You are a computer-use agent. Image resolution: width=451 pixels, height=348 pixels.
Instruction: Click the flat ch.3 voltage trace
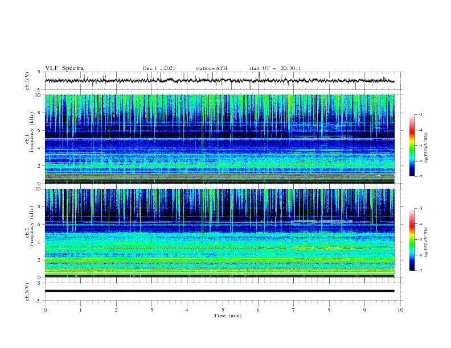pos(219,291)
